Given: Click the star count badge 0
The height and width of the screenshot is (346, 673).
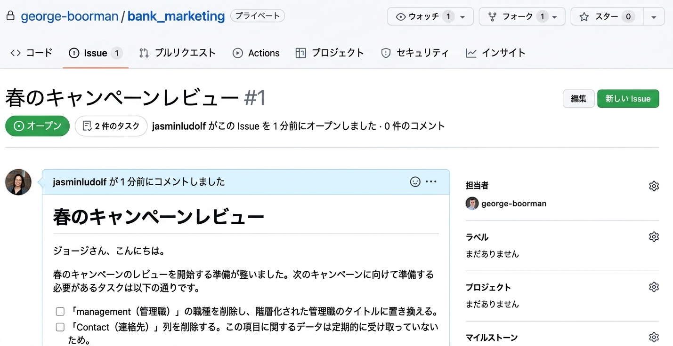Looking at the screenshot, I should (x=628, y=16).
